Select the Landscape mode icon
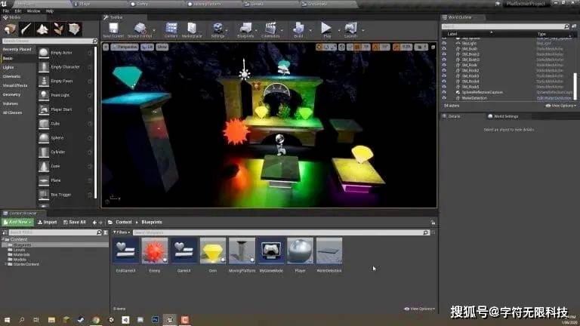This screenshot has width=580, height=326. coord(42,29)
